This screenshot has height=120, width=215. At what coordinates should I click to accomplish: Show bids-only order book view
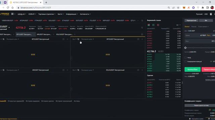[x=154, y=25]
